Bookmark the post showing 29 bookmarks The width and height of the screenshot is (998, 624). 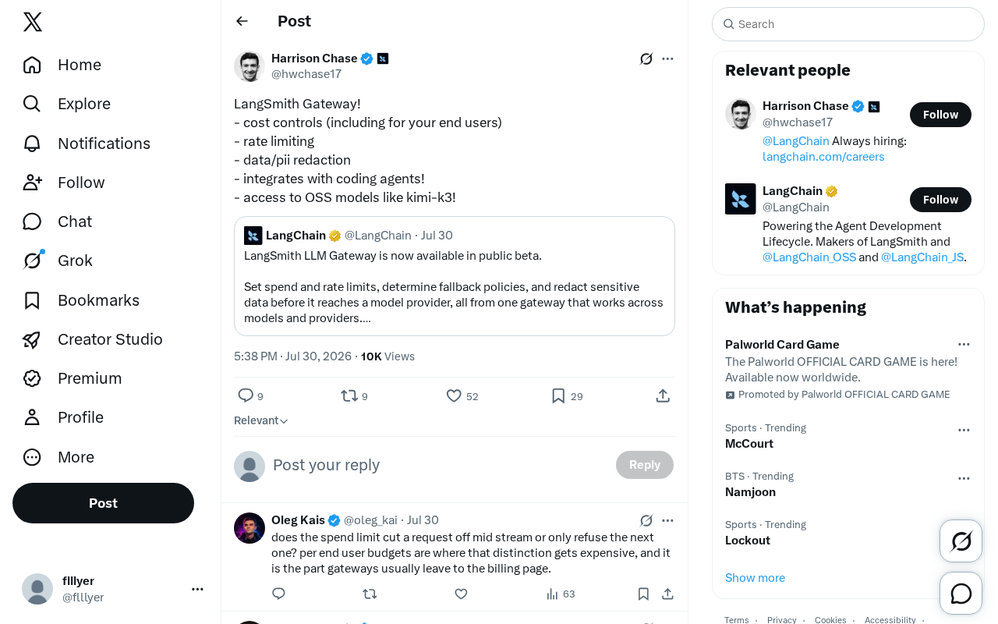[558, 396]
